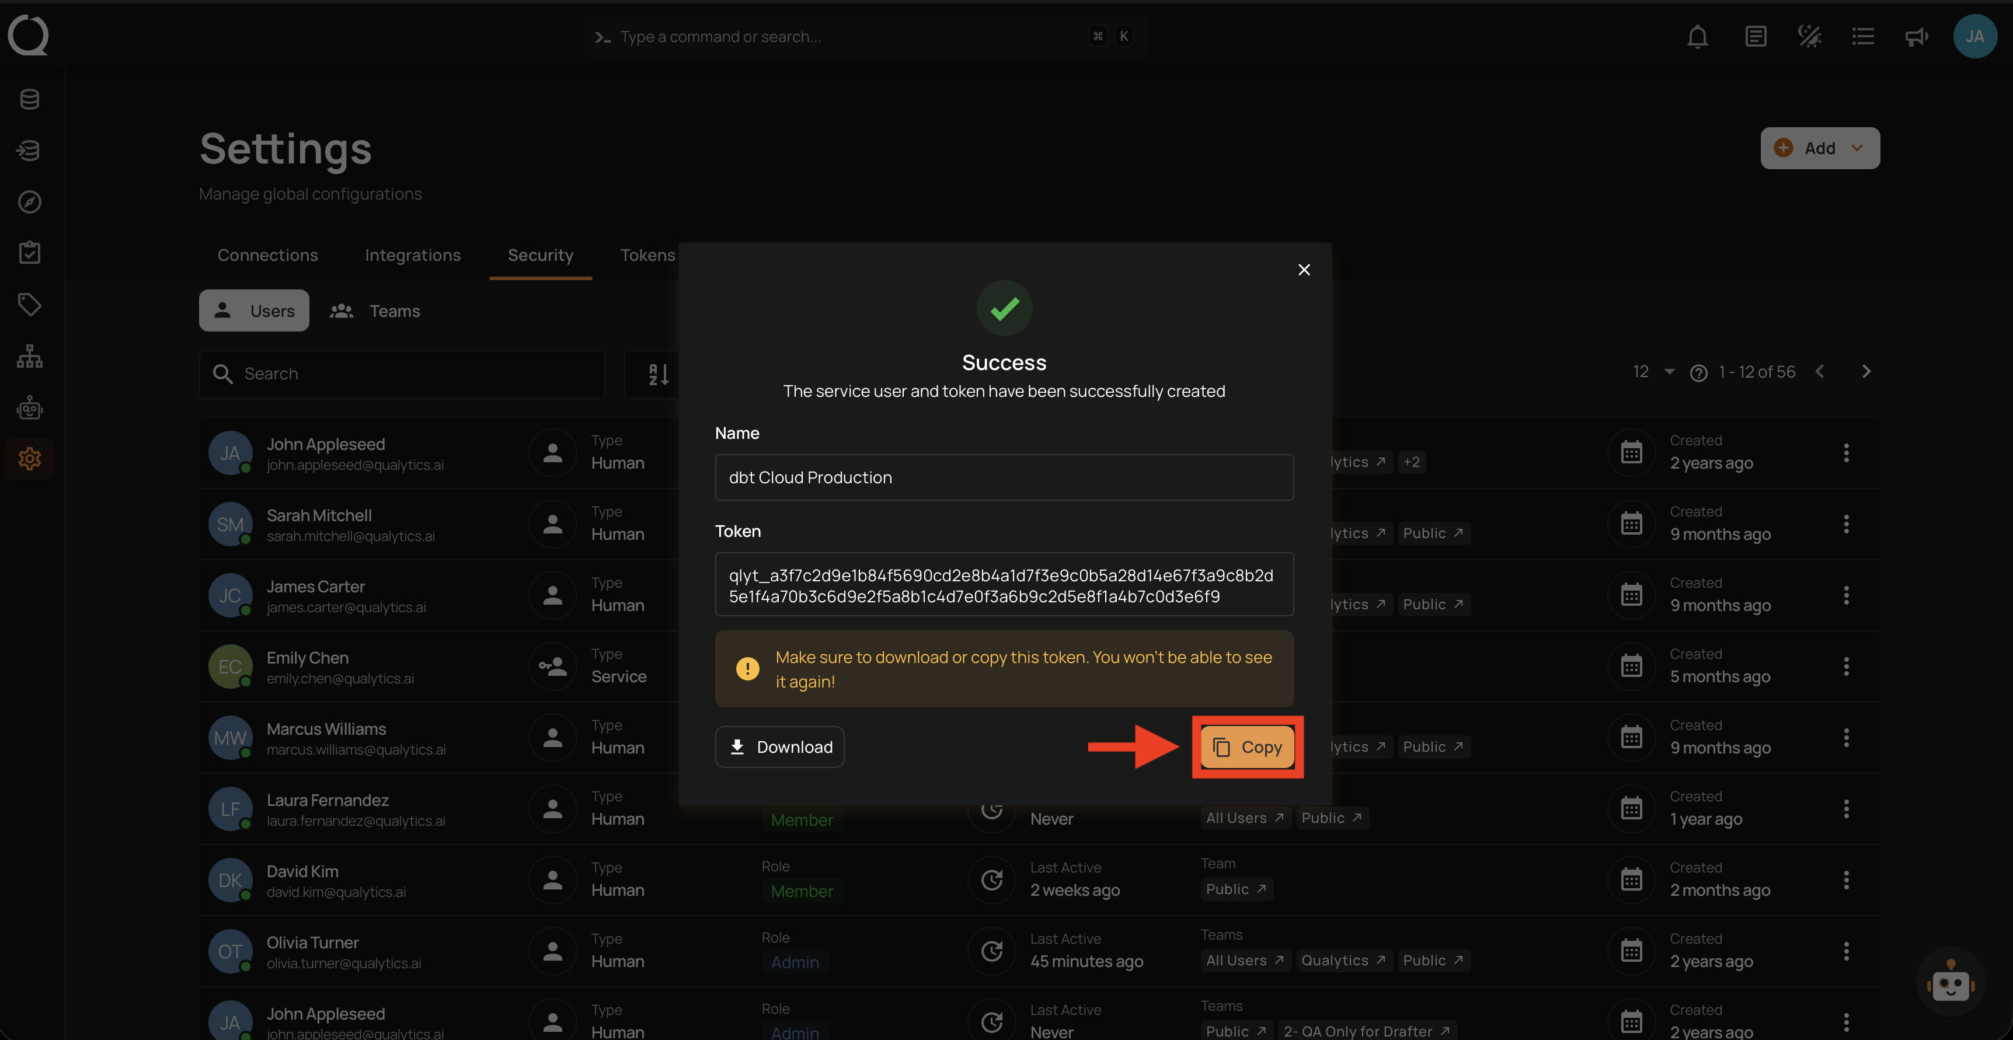Click Sarah Mitchell's name
This screenshot has height=1040, width=2013.
(x=319, y=516)
